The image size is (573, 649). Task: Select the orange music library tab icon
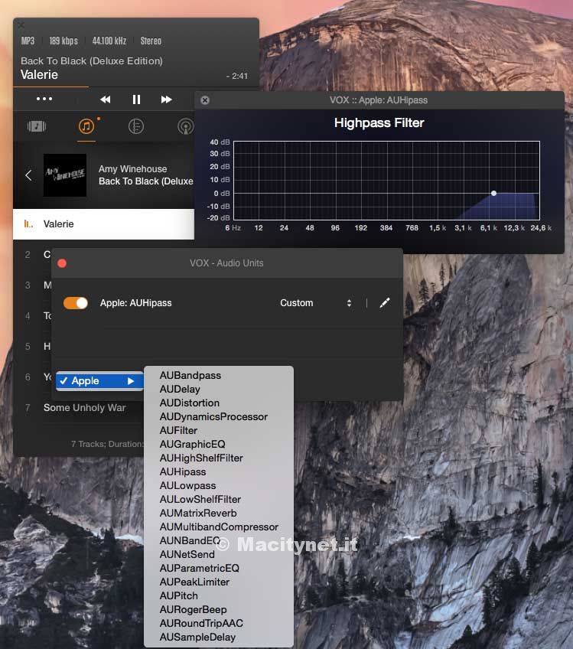[86, 126]
